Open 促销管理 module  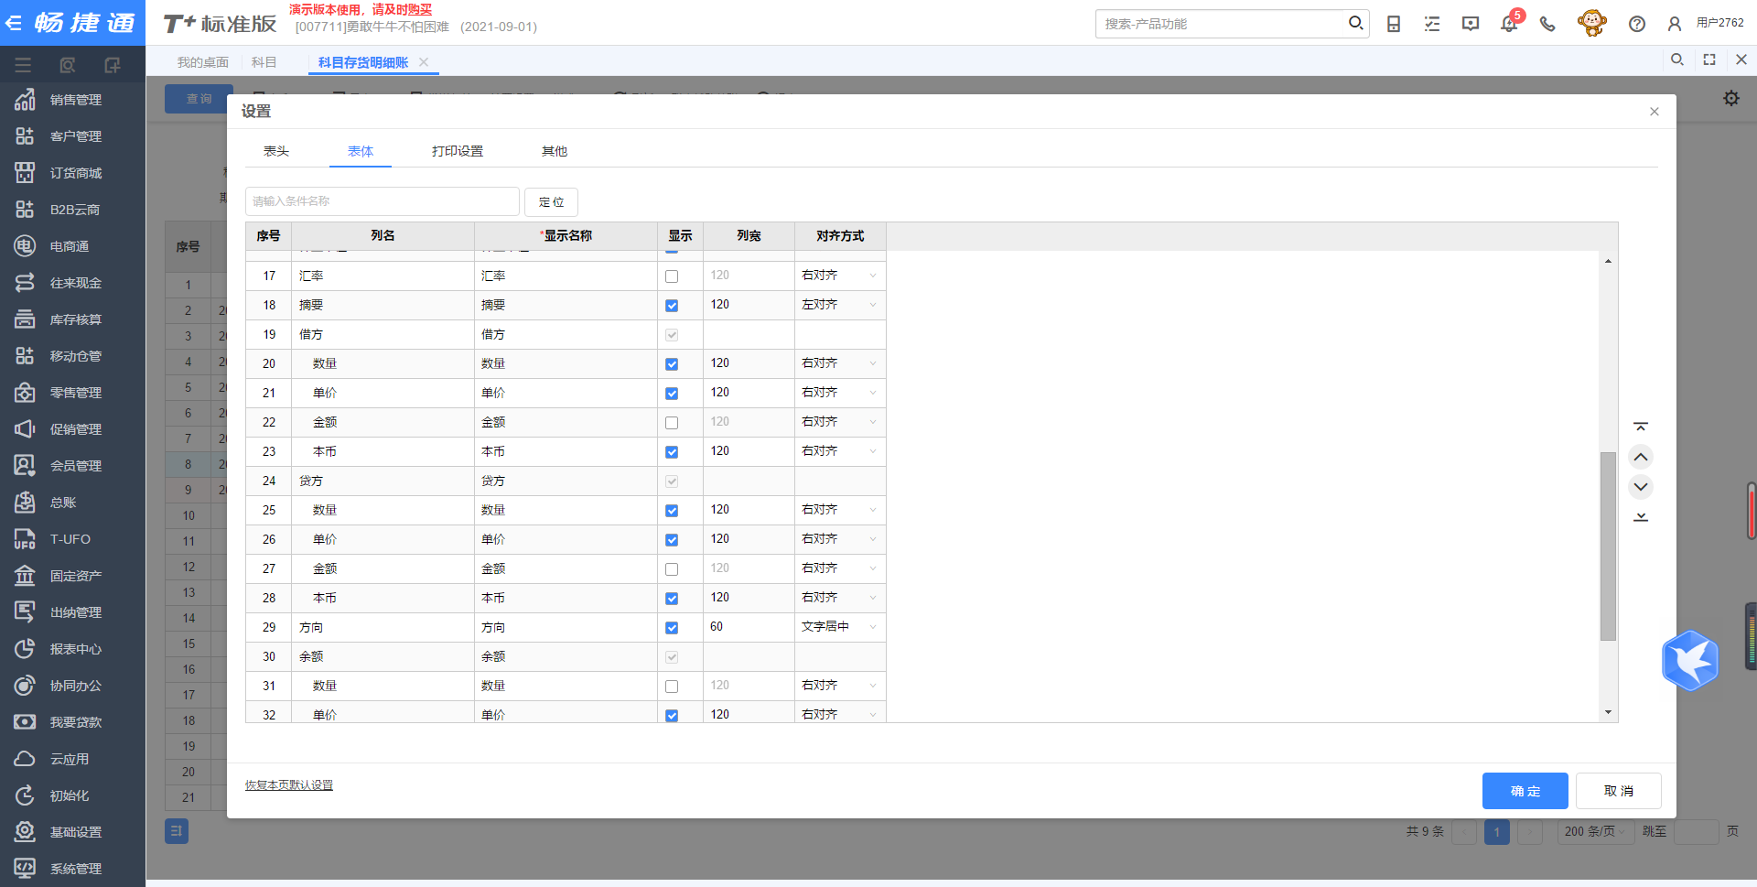pyautogui.click(x=73, y=429)
